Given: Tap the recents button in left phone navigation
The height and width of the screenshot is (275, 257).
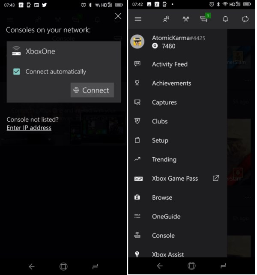Looking at the screenshot, I should [x=95, y=266].
